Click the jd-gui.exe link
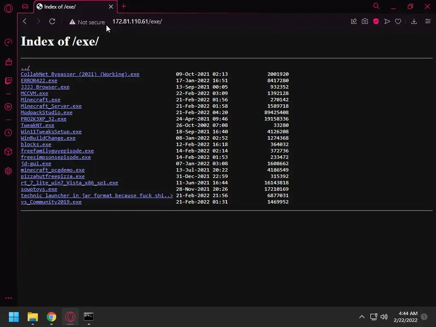This screenshot has width=436, height=327. 36,164
